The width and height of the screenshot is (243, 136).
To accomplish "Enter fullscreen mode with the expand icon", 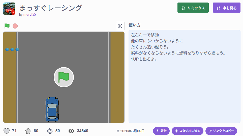I will (x=120, y=26).
